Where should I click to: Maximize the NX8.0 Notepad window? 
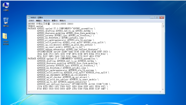[157, 17]
